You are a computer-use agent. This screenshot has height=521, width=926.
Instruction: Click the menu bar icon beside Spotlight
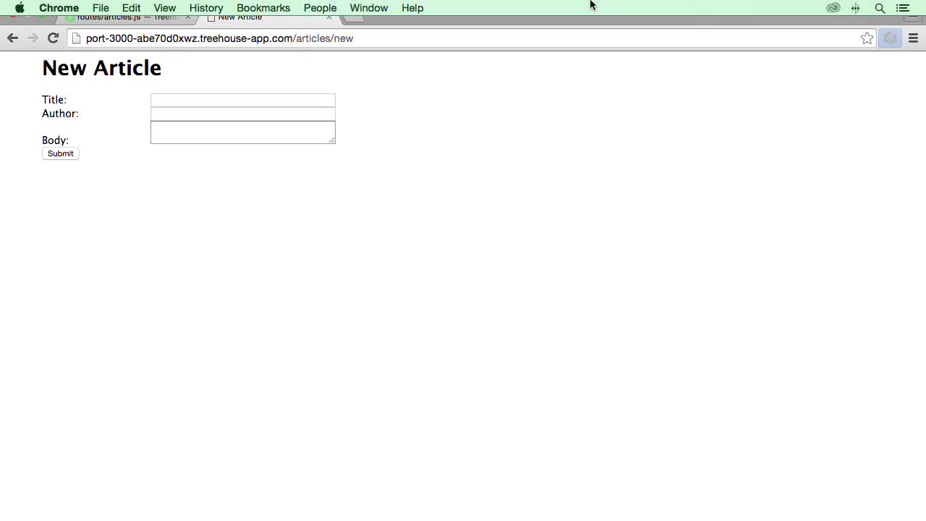[856, 8]
